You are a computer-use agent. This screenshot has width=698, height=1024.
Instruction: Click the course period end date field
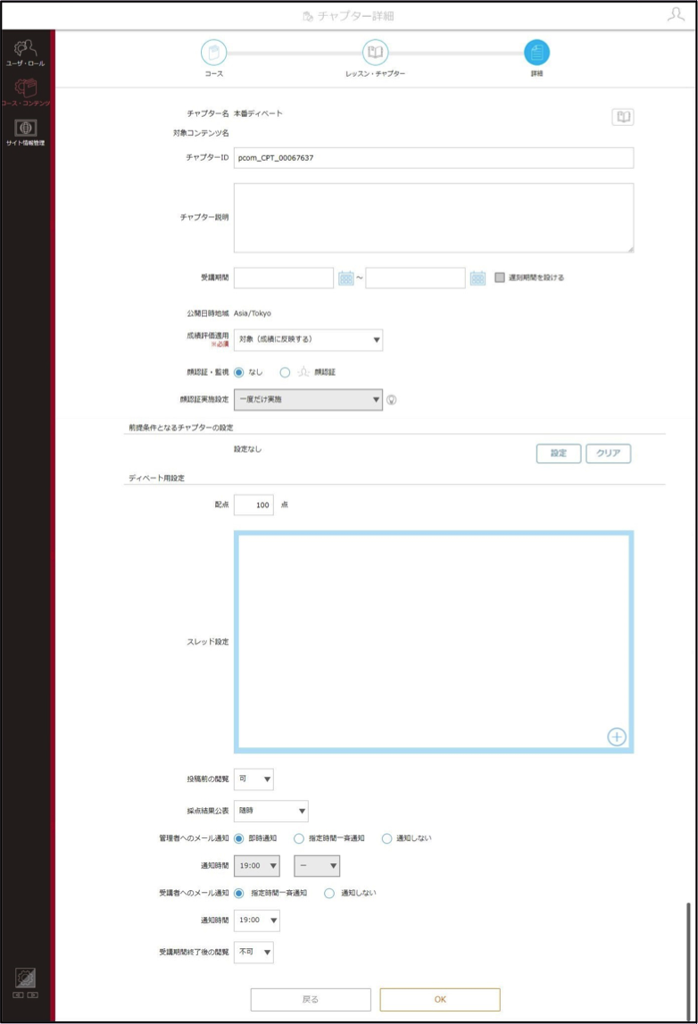pyautogui.click(x=415, y=278)
